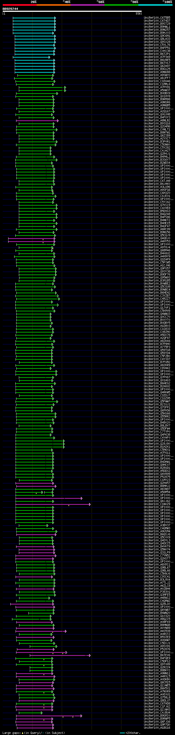Select hit label UniRef100_Q4RKW5
175x735 pixels.
(157, 392)
